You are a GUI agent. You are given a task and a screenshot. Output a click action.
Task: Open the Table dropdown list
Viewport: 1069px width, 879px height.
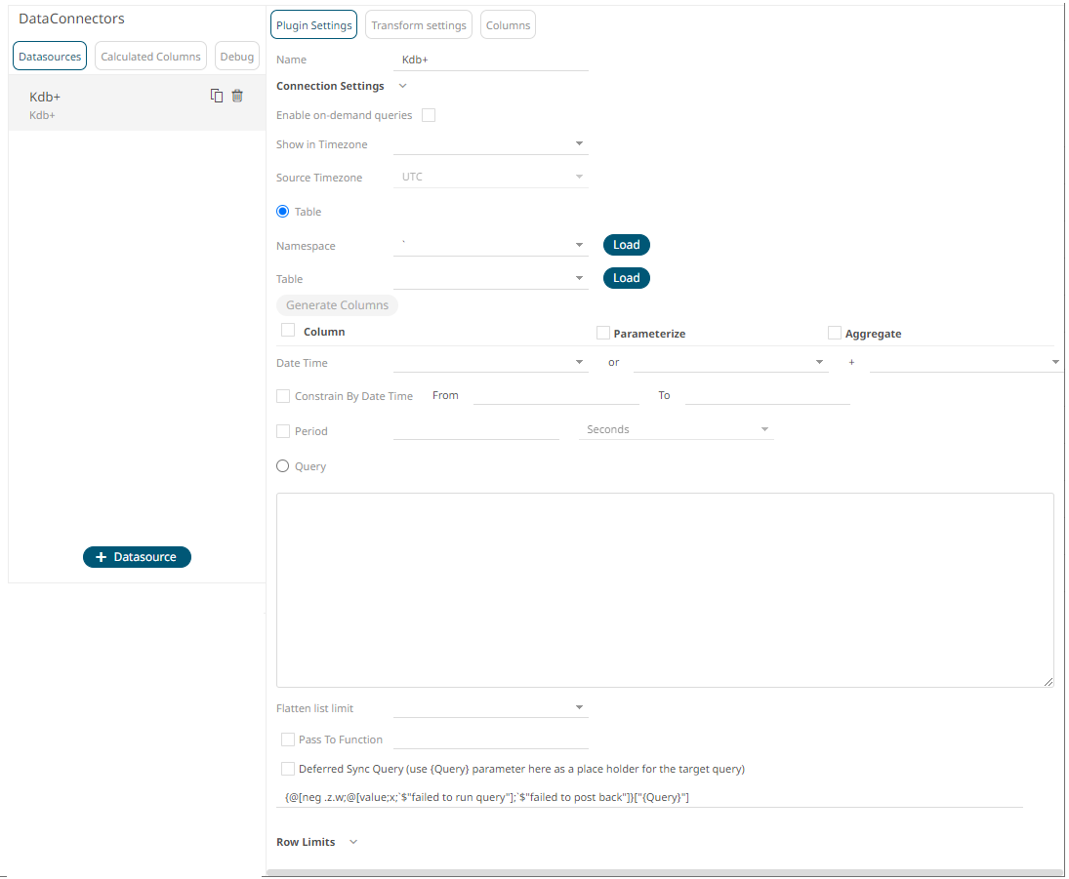(491, 279)
